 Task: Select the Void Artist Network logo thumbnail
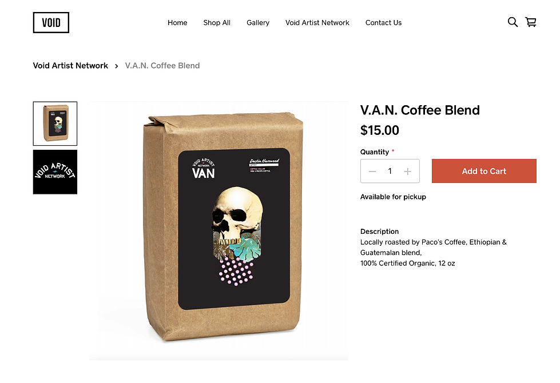(x=55, y=172)
